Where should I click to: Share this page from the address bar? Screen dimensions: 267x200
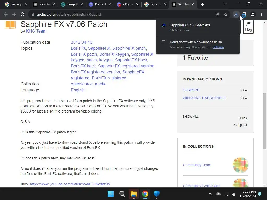(217, 15)
